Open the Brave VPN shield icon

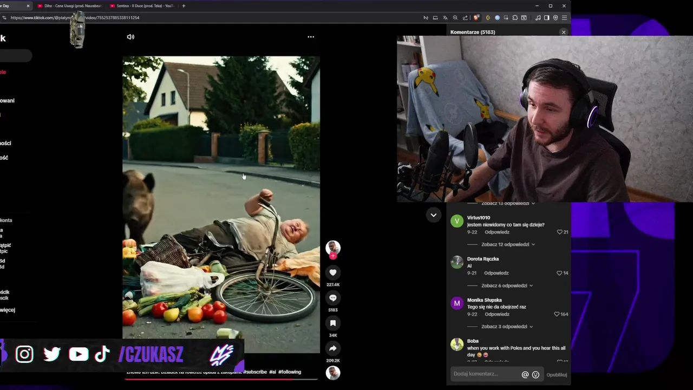(x=555, y=17)
